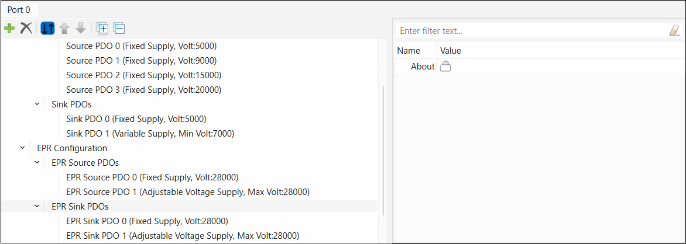This screenshot has width=686, height=244.
Task: Select Sink PDO 1 Variable Supply item
Action: click(150, 134)
